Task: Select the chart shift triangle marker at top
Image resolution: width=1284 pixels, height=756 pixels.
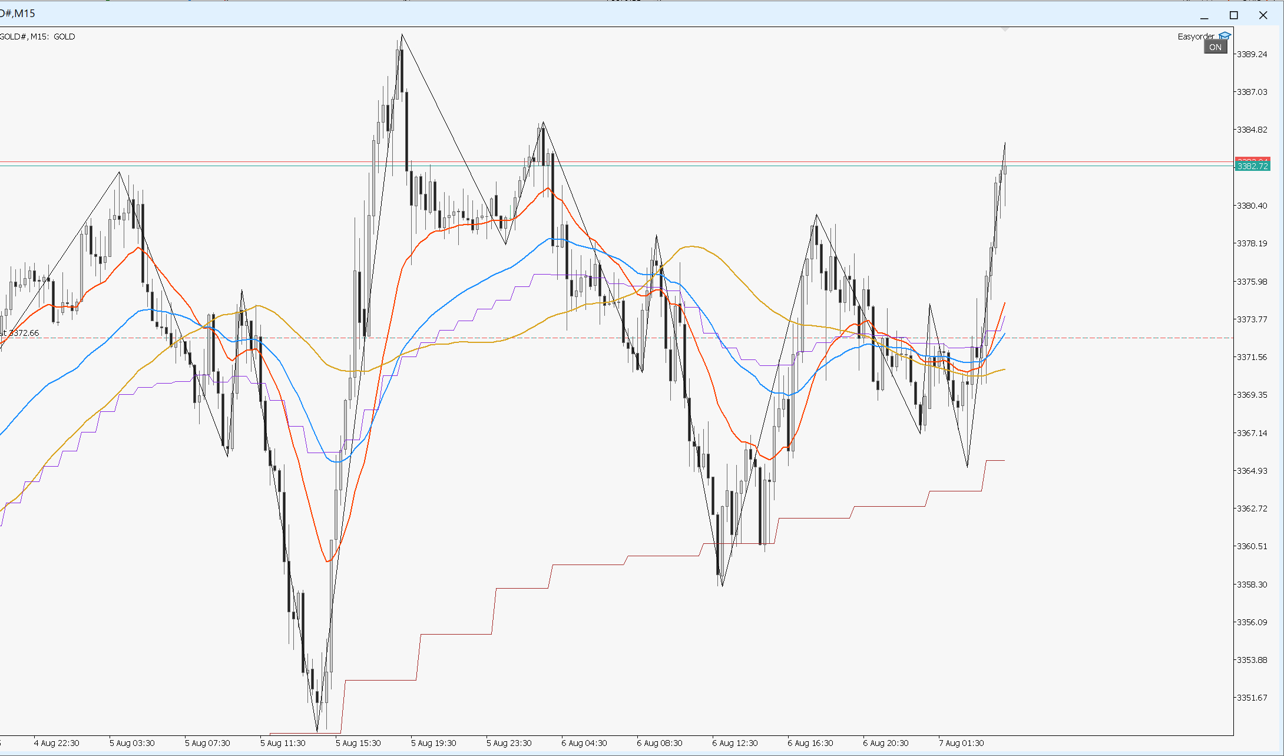Action: 1005,29
